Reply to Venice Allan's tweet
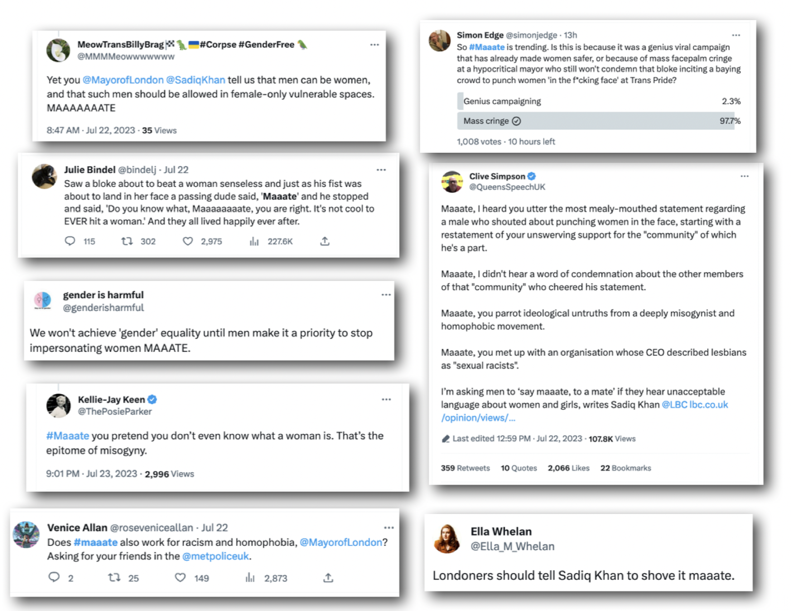The height and width of the screenshot is (611, 791). click(x=54, y=577)
